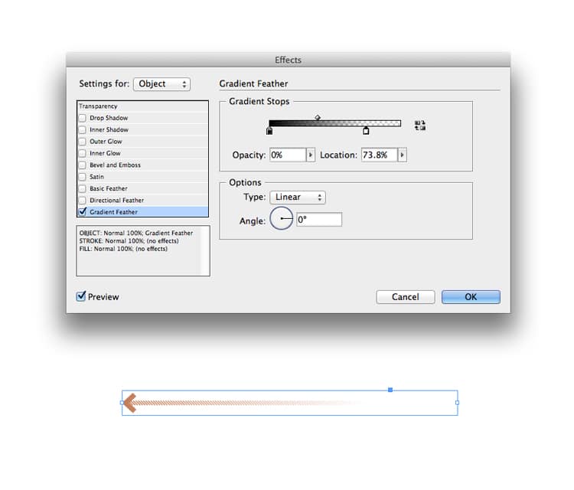
Task: Enable the Basic Feather checkbox
Action: [83, 188]
